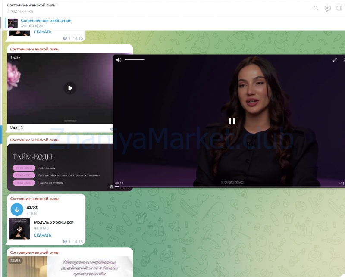Play the 15:37 lesson video
This screenshot has height=277, width=345.
tap(70, 88)
